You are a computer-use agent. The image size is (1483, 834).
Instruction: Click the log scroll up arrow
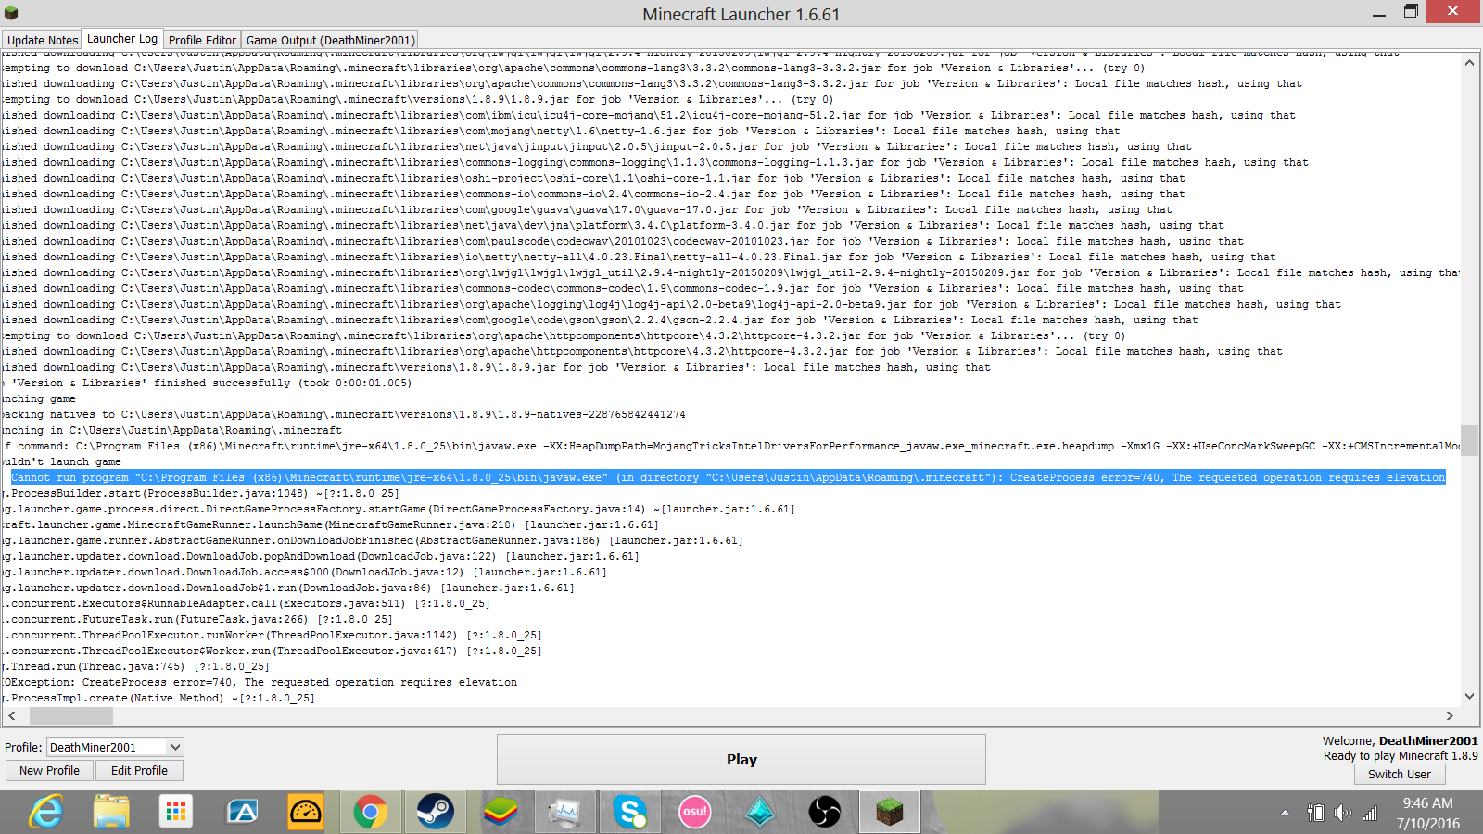coord(1469,63)
